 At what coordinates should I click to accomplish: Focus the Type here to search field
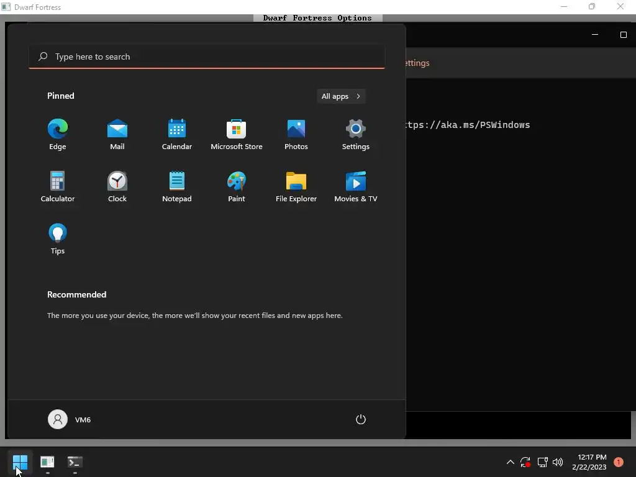pos(207,57)
